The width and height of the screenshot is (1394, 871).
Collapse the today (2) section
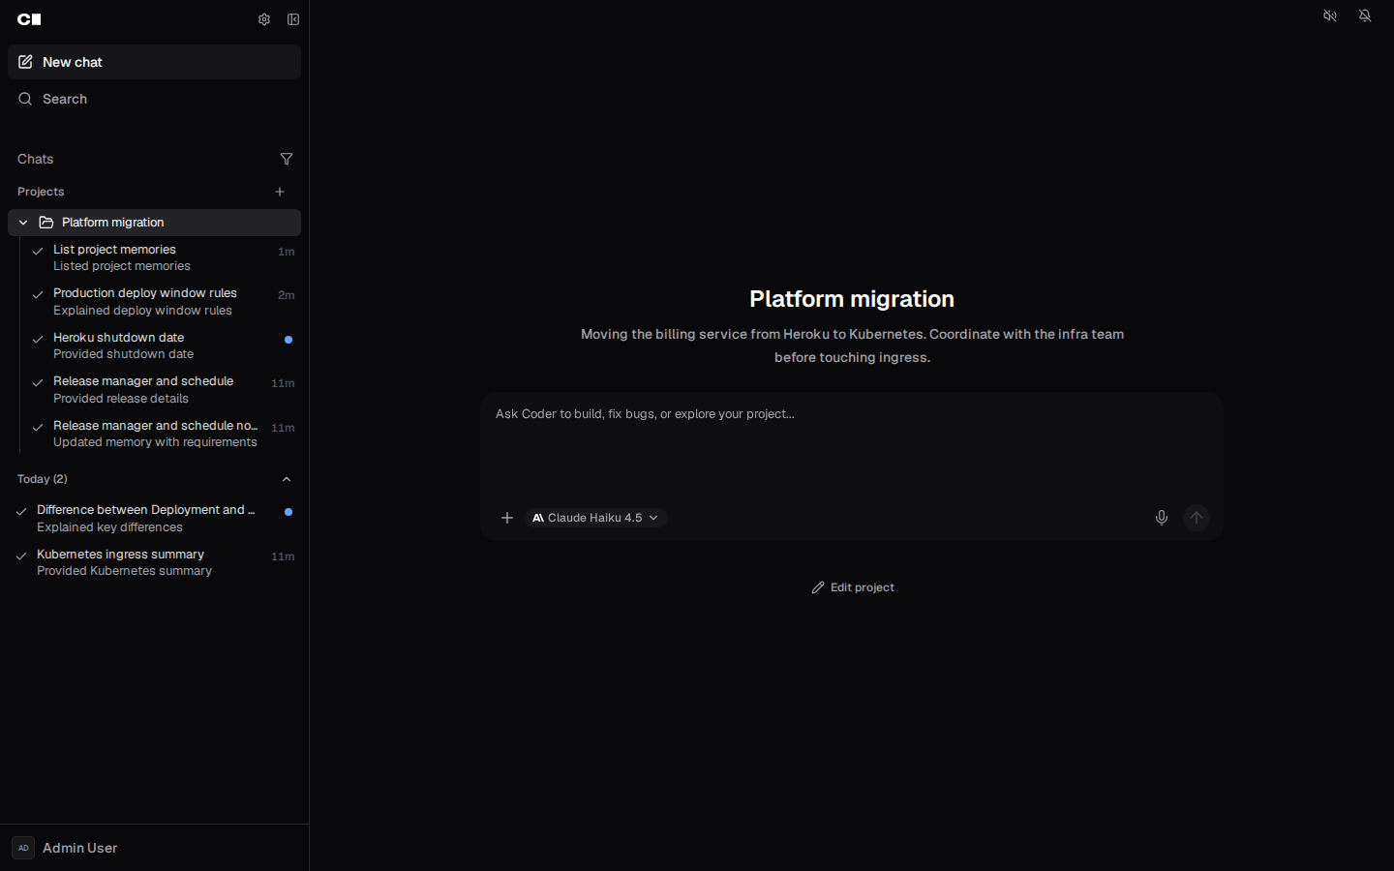pos(287,479)
